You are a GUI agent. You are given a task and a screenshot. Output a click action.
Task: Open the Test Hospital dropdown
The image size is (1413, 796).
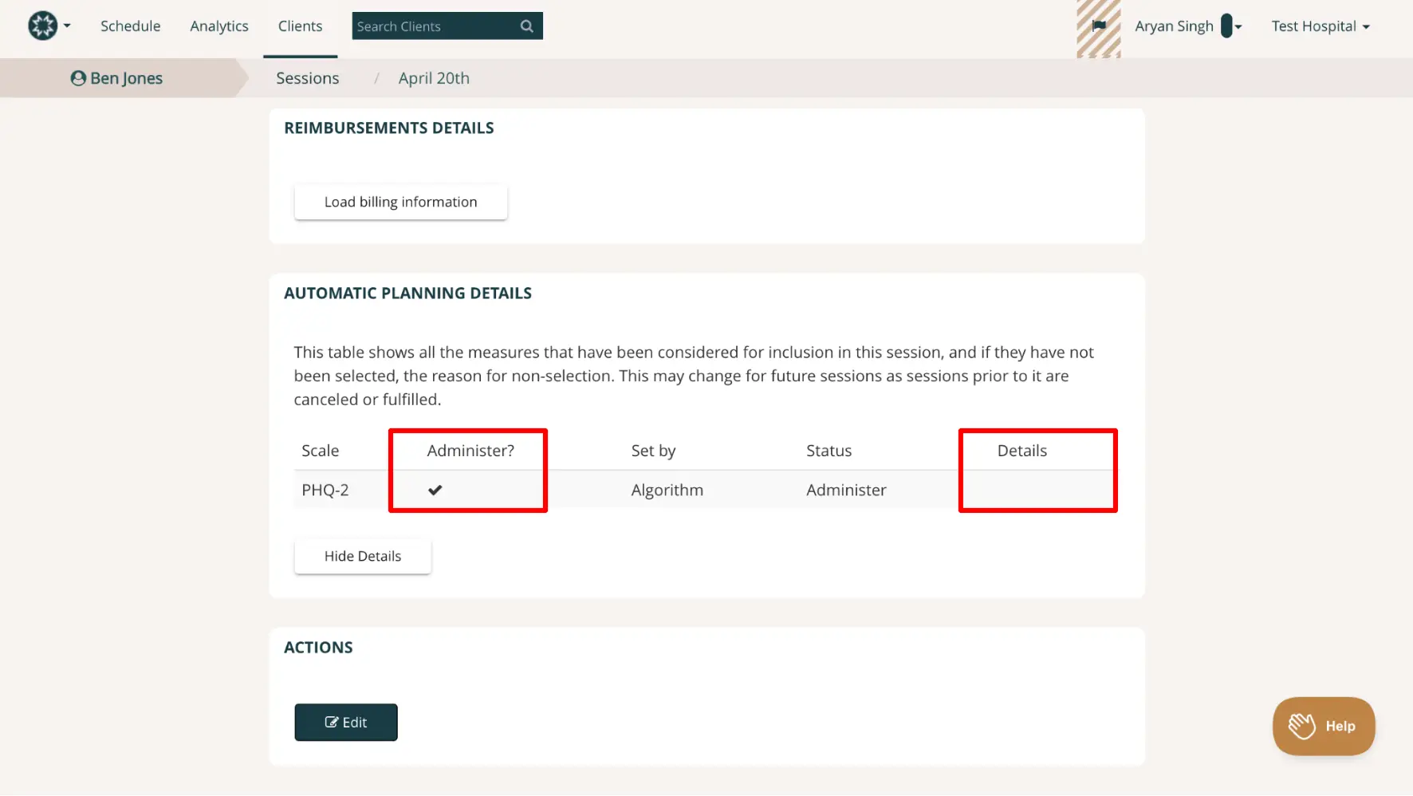point(1320,26)
